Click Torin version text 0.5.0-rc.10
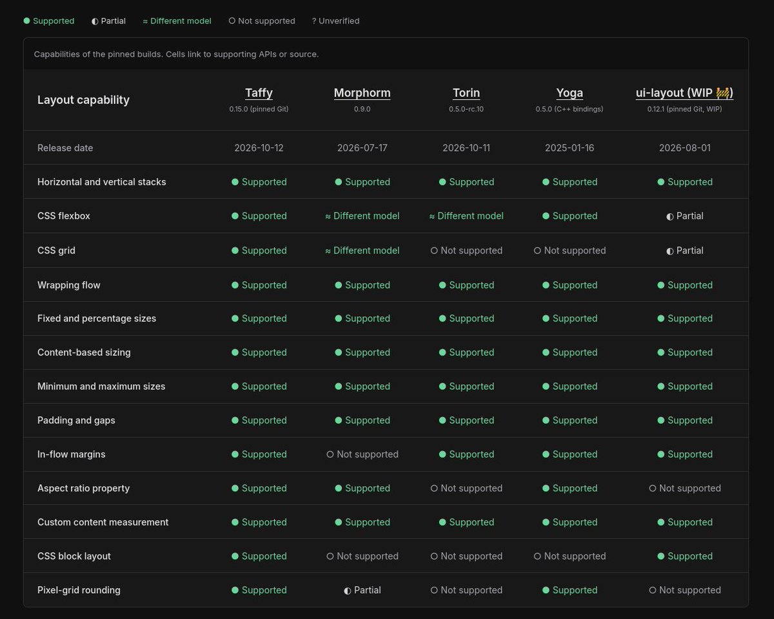 click(466, 109)
